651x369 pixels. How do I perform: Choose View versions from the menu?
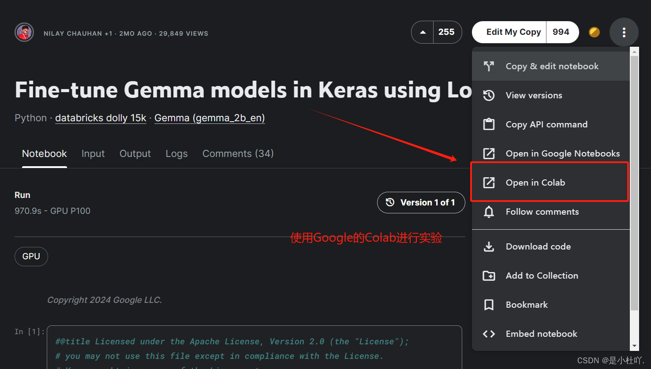(551, 95)
